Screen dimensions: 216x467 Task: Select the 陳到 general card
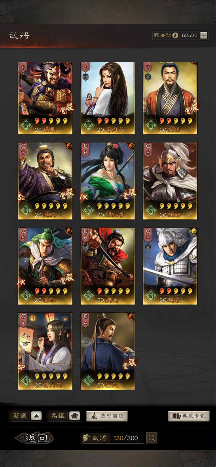click(170, 181)
